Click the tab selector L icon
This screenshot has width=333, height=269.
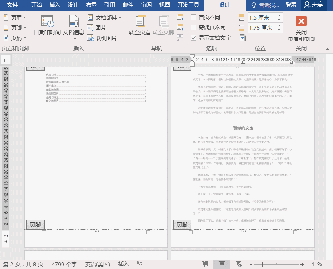click(6, 60)
